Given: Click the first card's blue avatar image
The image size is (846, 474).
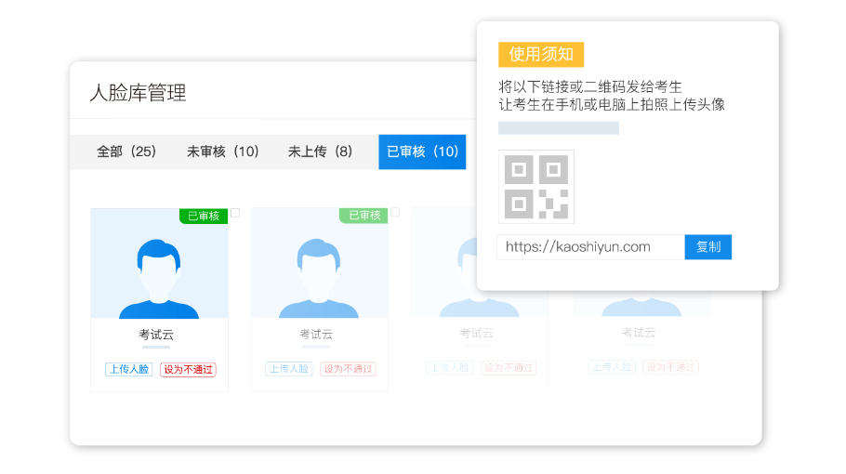Looking at the screenshot, I should (x=159, y=270).
